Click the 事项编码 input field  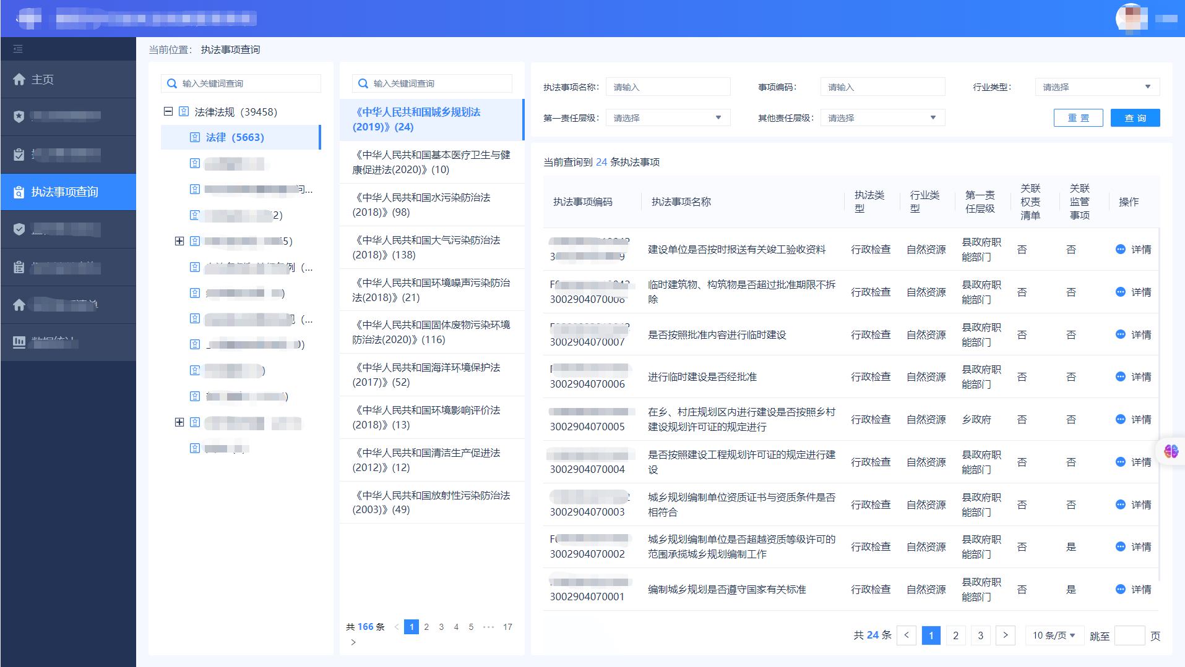[x=882, y=87]
